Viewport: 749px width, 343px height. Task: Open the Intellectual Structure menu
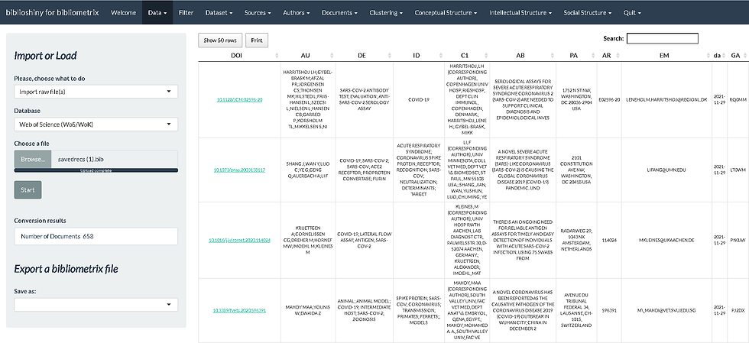coord(520,13)
